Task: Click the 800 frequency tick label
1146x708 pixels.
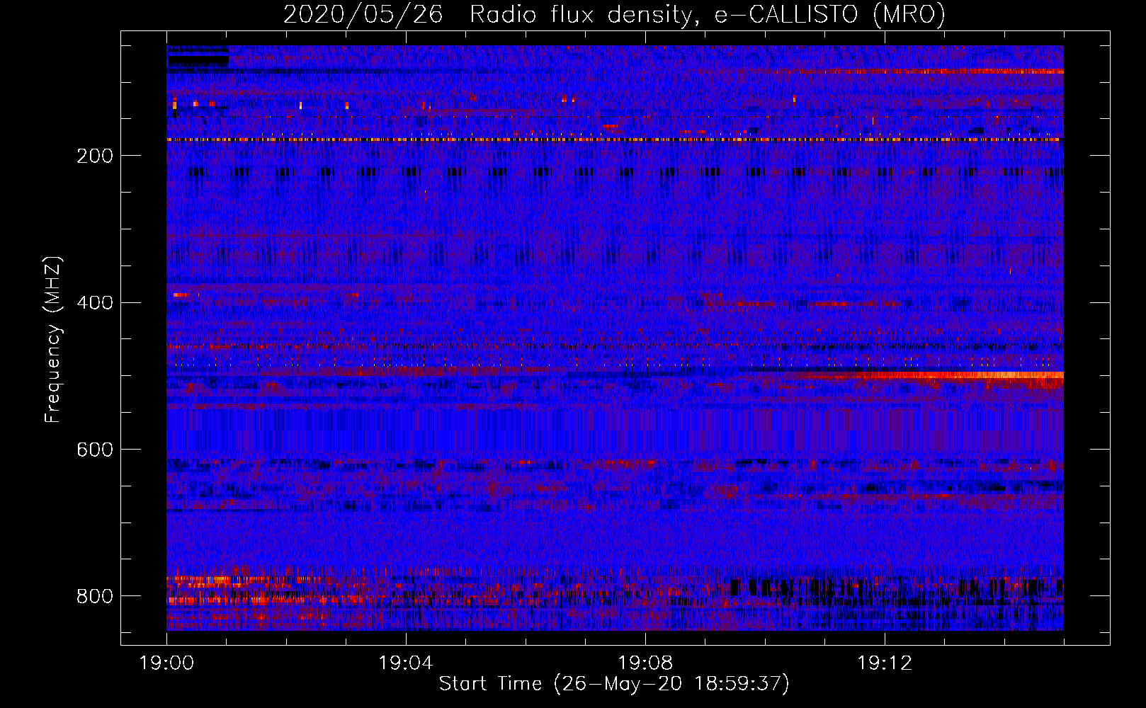Action: point(95,597)
